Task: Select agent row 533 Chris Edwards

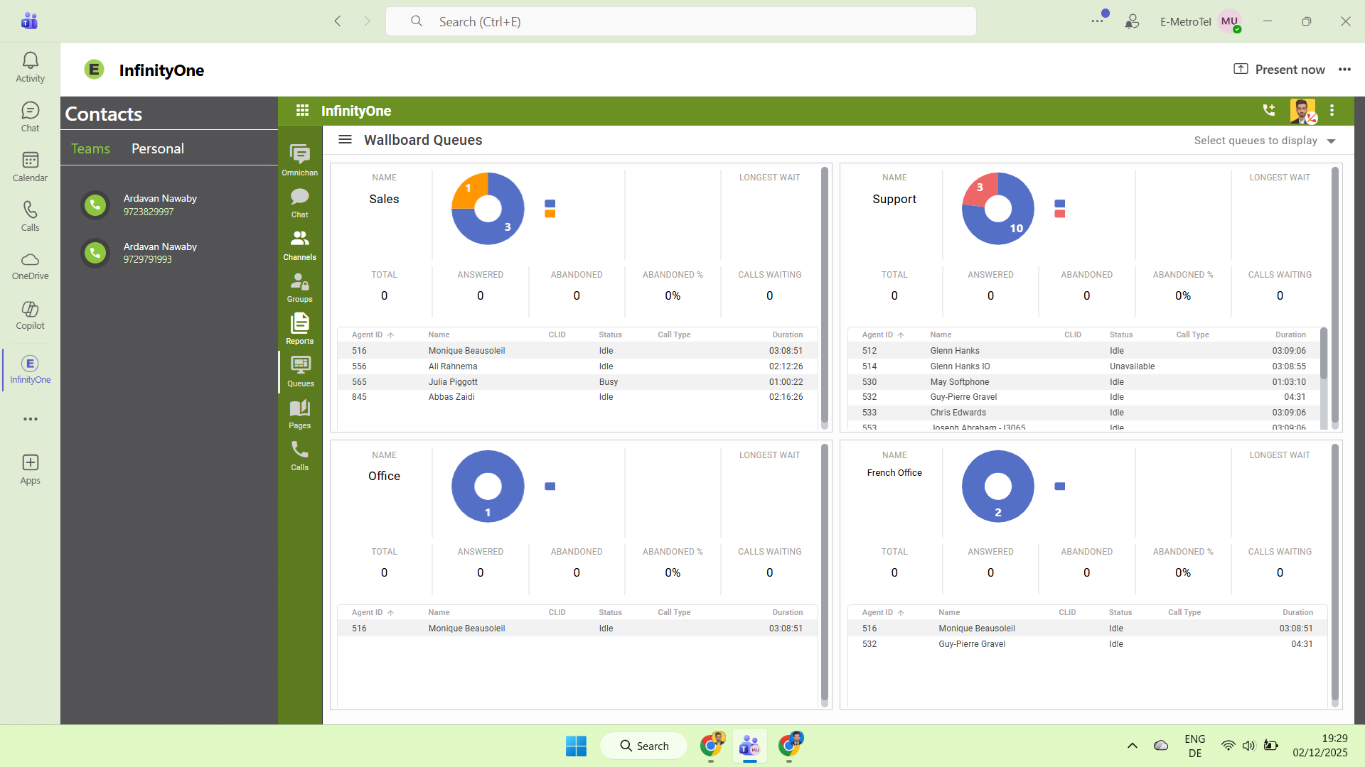Action: pos(1084,413)
